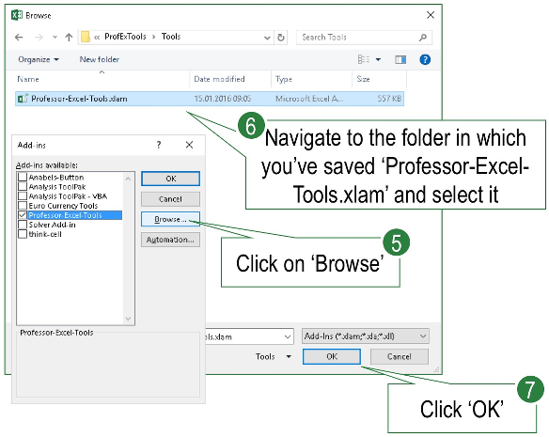
Task: Check the think-cell add-in
Action: coord(23,234)
